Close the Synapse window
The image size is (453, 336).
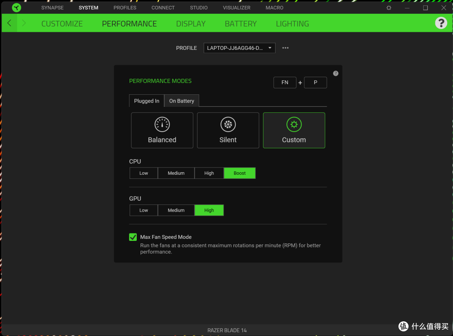(444, 8)
